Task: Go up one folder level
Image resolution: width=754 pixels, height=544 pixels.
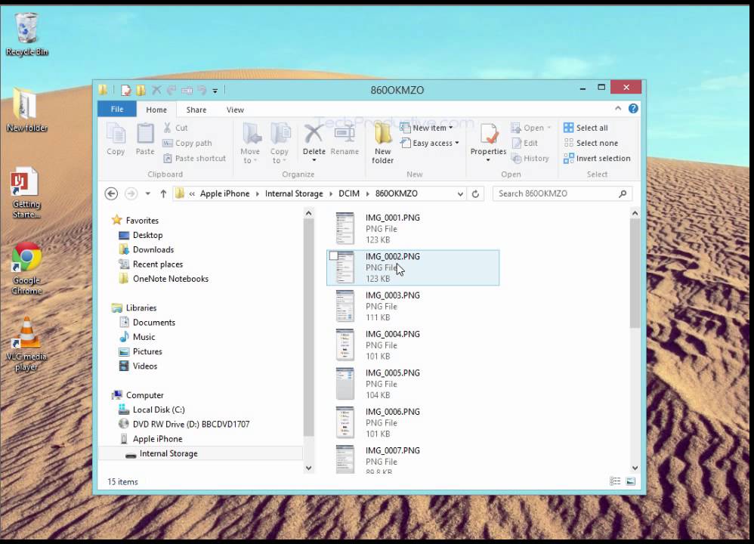Action: tap(163, 193)
